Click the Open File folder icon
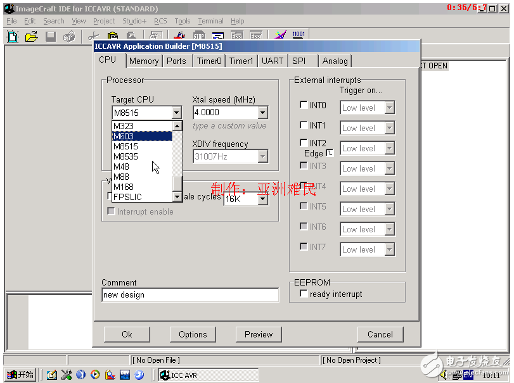 click(x=31, y=37)
